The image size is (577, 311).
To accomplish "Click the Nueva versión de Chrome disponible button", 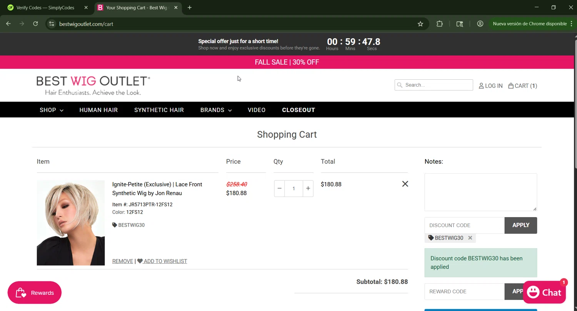I will pyautogui.click(x=530, y=24).
